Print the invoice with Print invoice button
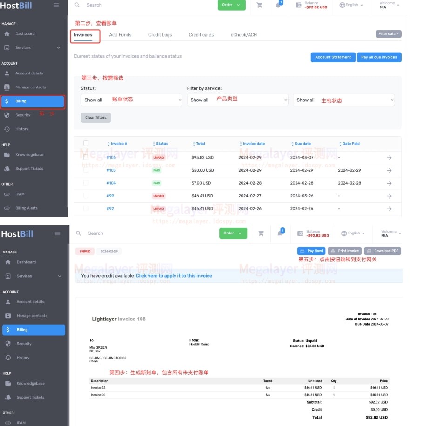This screenshot has width=437, height=426. coord(344,251)
